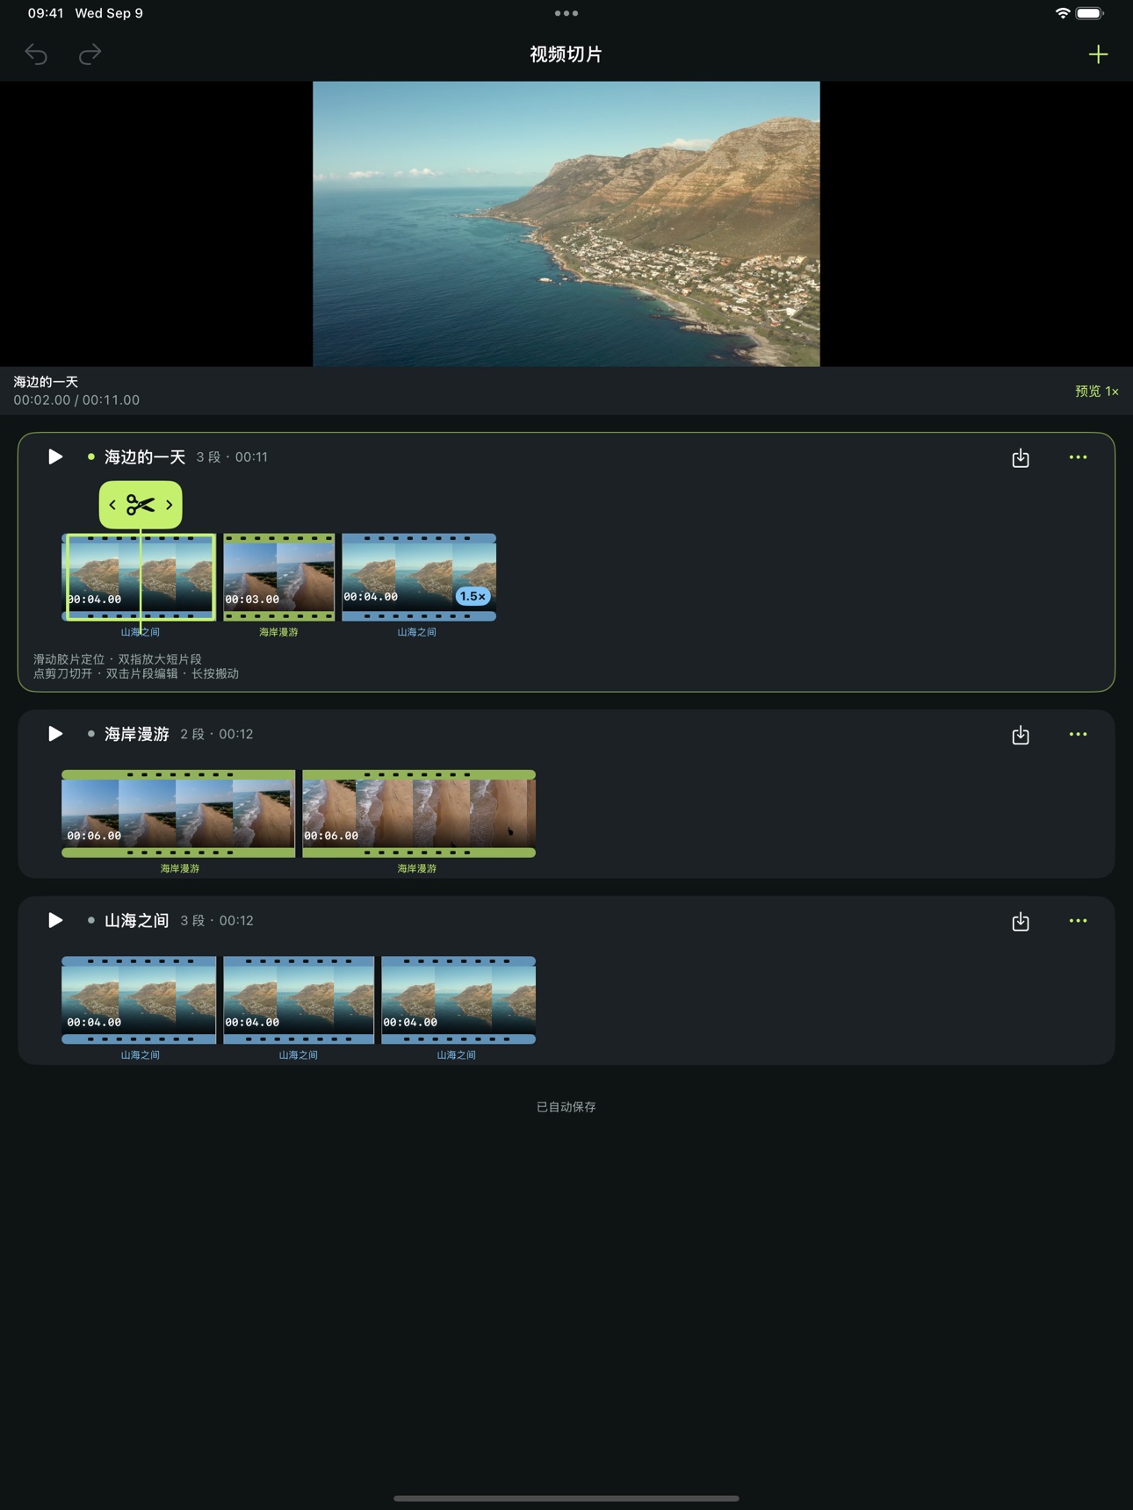Change preview speed 预览 1×
This screenshot has width=1133, height=1510.
[x=1097, y=391]
